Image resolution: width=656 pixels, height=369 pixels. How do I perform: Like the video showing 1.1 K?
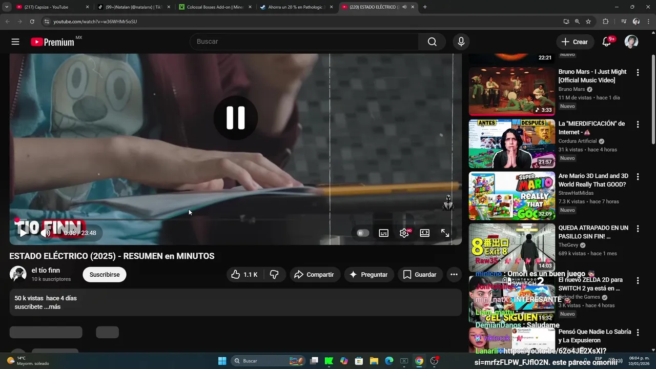coord(244,275)
